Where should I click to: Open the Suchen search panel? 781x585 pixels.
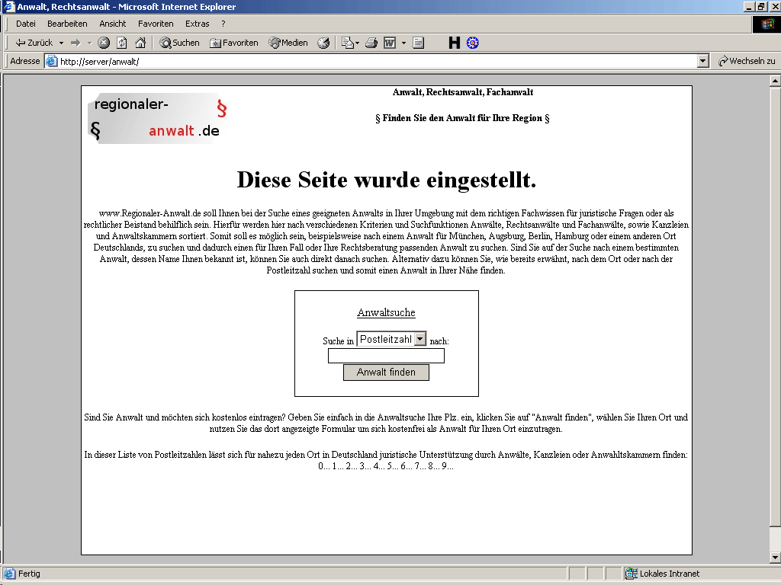click(x=179, y=43)
